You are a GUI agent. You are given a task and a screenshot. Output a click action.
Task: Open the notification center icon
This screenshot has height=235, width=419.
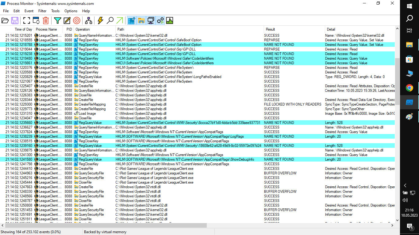point(409,227)
